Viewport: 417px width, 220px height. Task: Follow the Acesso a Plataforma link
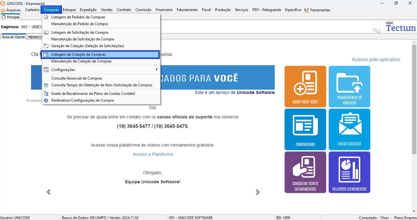click(153, 154)
